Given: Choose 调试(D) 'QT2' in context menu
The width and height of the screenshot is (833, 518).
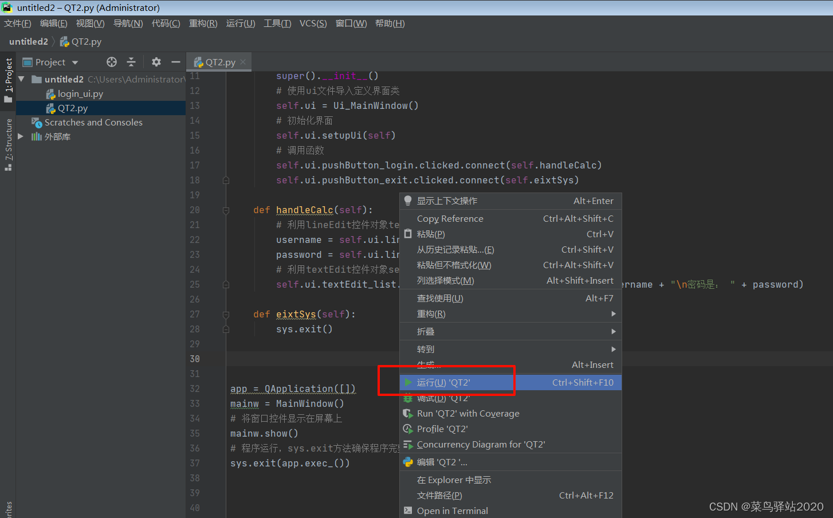Looking at the screenshot, I should click(510, 398).
